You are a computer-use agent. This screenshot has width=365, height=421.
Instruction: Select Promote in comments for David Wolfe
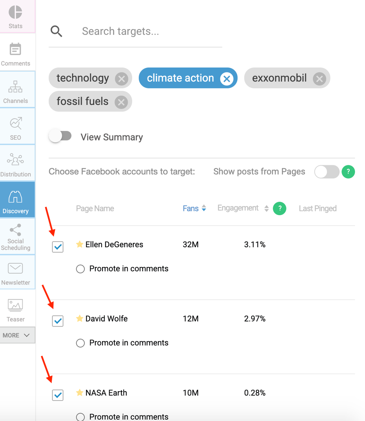(x=80, y=343)
